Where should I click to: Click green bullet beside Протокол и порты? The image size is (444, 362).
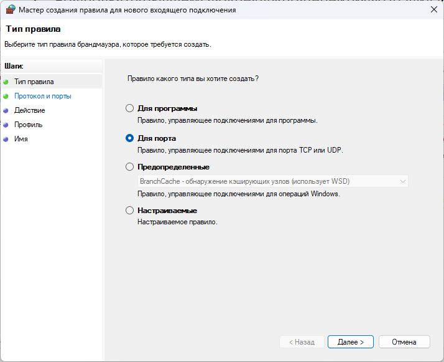coord(6,97)
